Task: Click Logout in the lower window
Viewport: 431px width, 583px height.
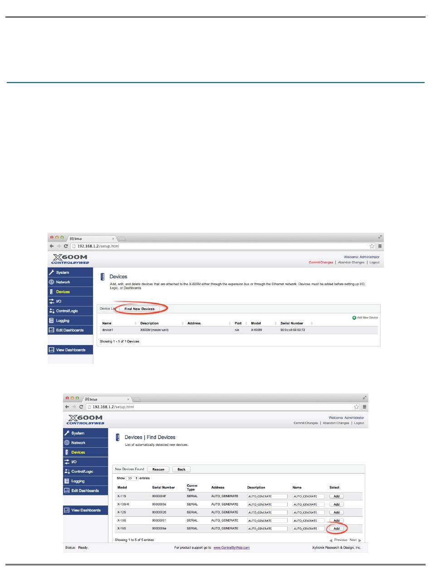Action: click(359, 423)
